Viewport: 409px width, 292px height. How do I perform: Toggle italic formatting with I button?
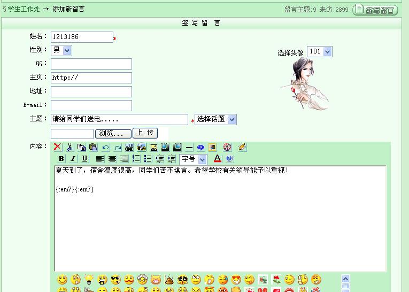(x=73, y=158)
